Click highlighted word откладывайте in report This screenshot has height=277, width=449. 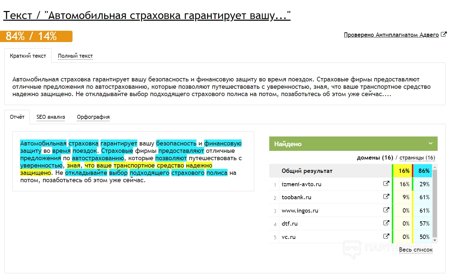click(86, 173)
